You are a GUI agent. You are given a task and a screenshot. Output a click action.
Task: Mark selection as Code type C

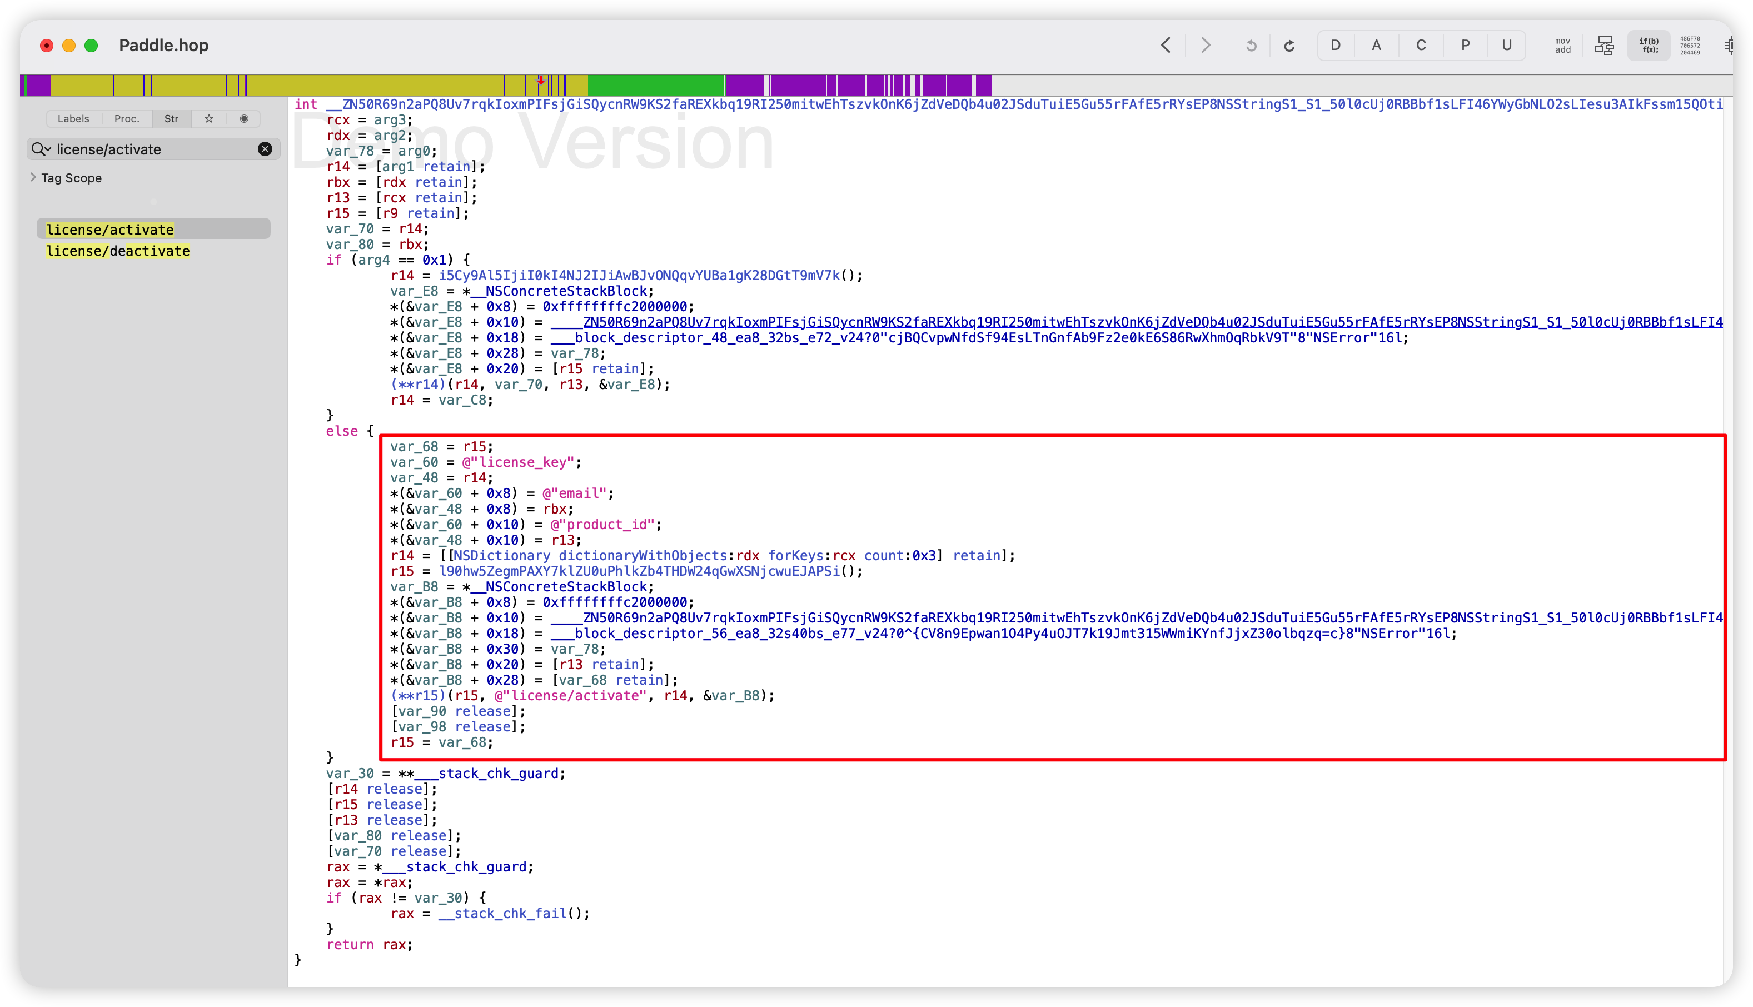(x=1421, y=46)
